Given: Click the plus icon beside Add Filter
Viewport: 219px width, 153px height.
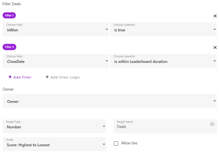Looking at the screenshot, I should (10, 77).
